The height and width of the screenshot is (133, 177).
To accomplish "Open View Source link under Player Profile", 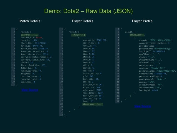I will (143, 106).
